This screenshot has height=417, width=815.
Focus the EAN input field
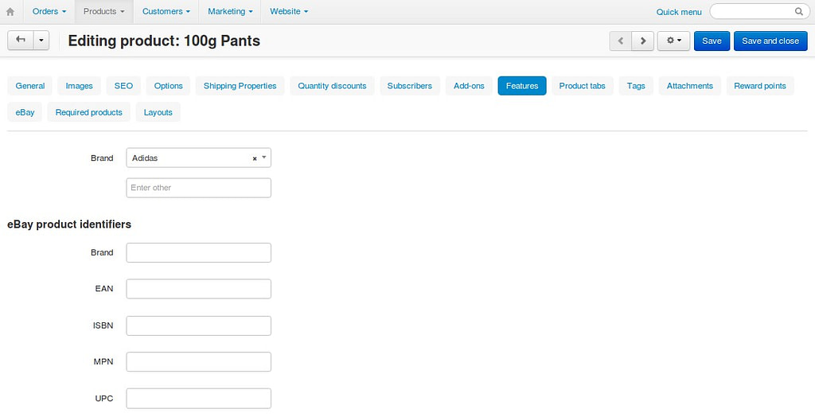[x=198, y=289]
